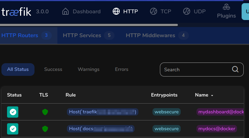Click the Status column header
The height and width of the screenshot is (138, 249).
pyautogui.click(x=14, y=95)
